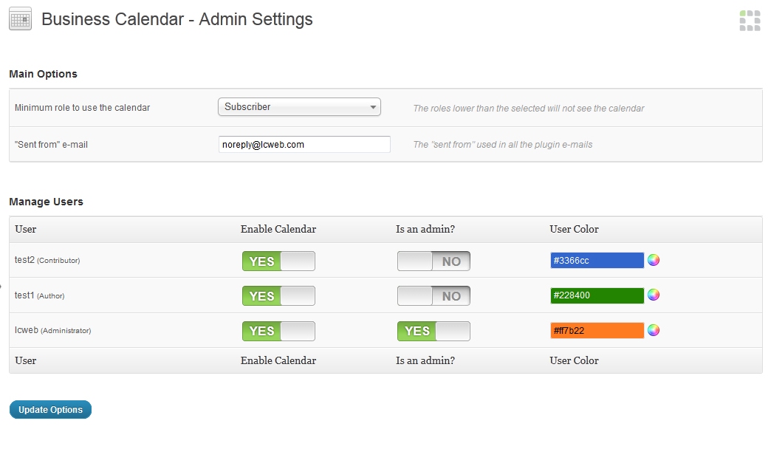Open color wheel picker for test1 user
The height and width of the screenshot is (452, 771).
pyautogui.click(x=654, y=295)
